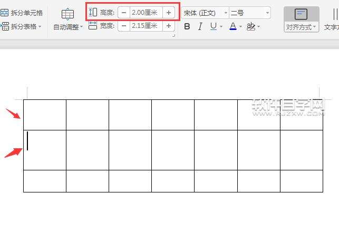Expand the font name dropdown arrow

226,13
